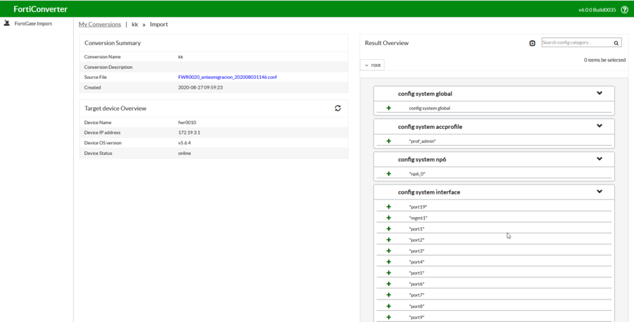634x322 pixels.
Task: Select the "port5" interface entry
Action: tap(416, 273)
